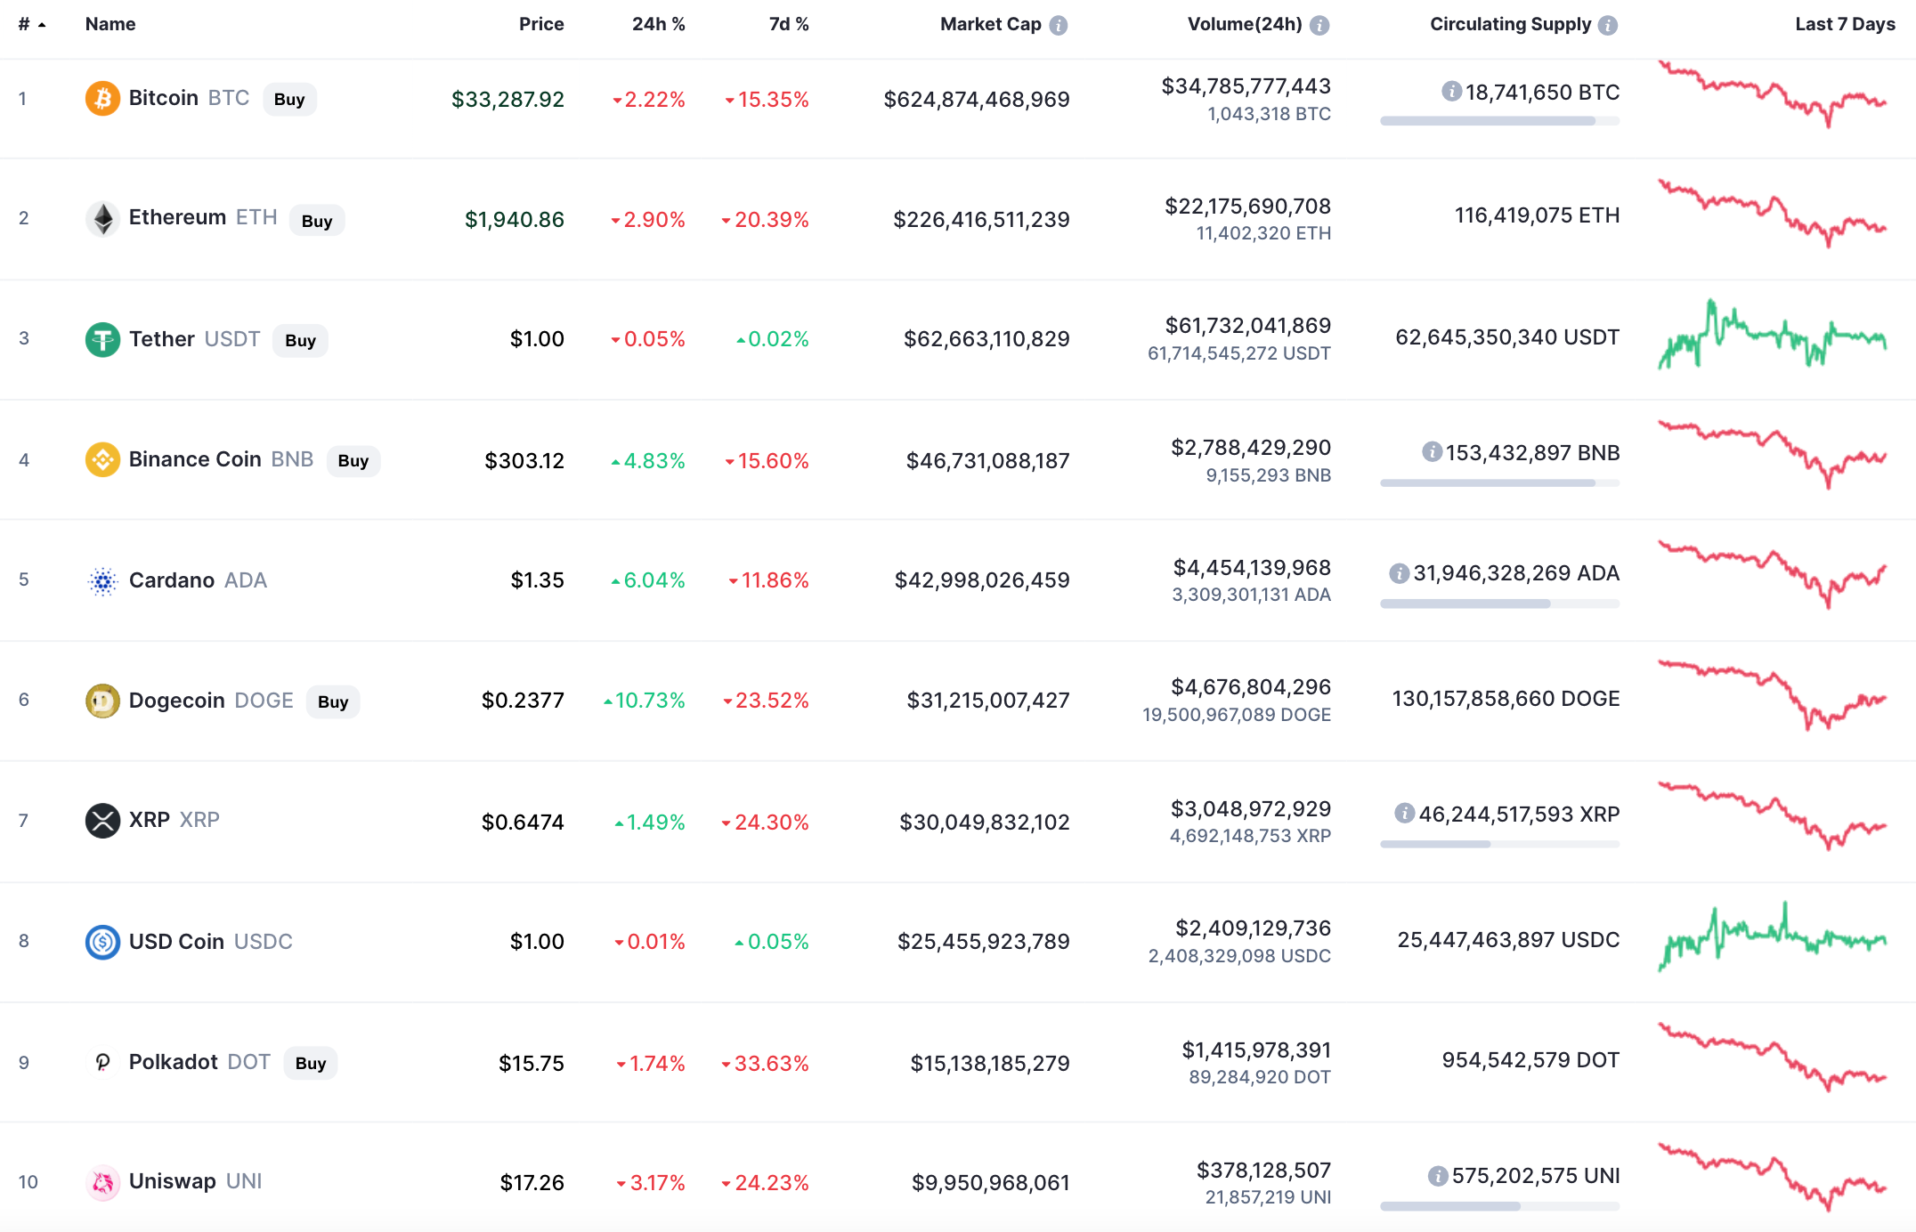
Task: Click the Buy button for Binance Coin
Action: (353, 460)
